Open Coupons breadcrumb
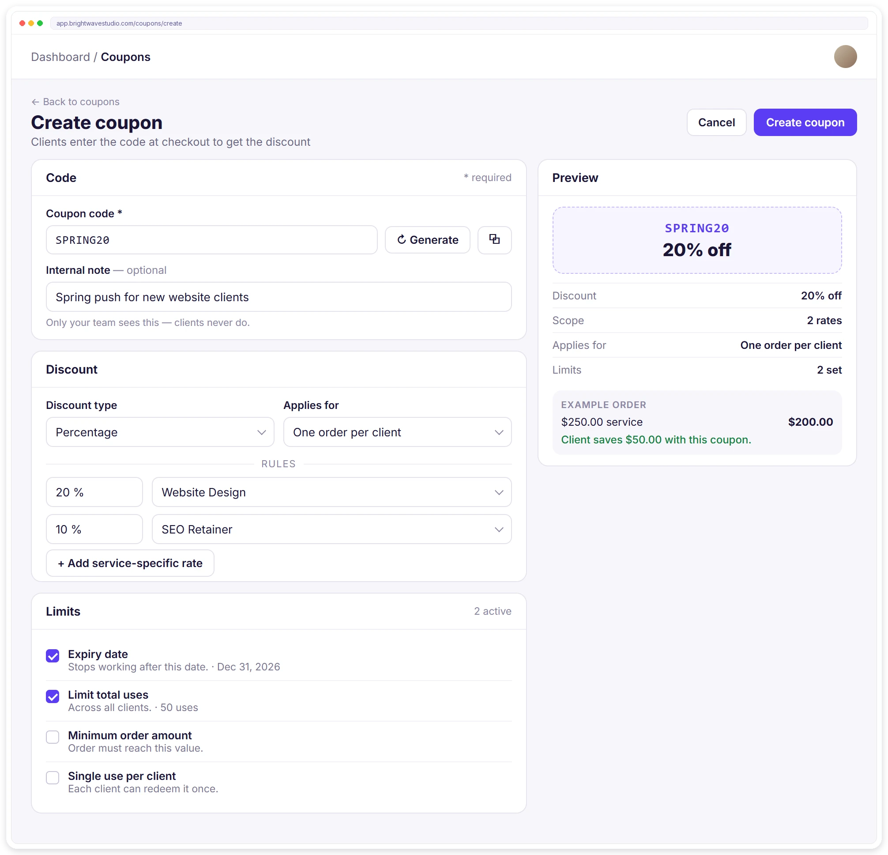The image size is (888, 855). coord(125,57)
